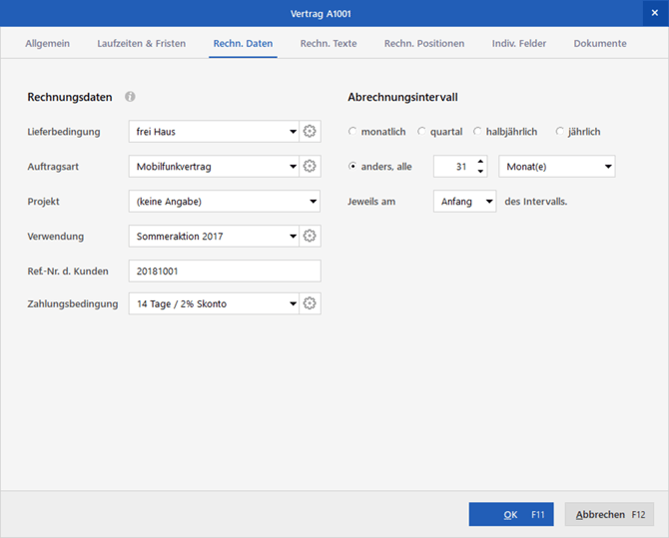This screenshot has height=538, width=669.
Task: Open settings gear for Zahlungsbedingung
Action: click(310, 303)
